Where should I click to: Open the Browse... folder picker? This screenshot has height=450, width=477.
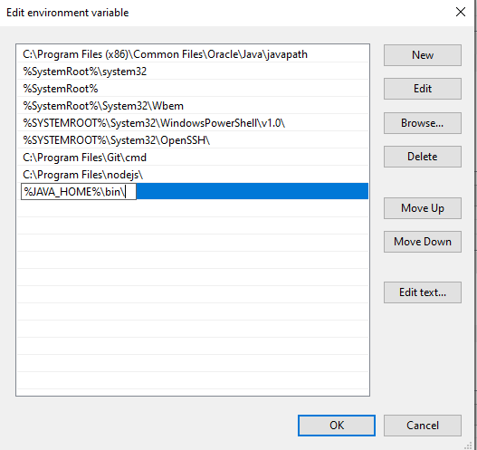click(x=423, y=123)
